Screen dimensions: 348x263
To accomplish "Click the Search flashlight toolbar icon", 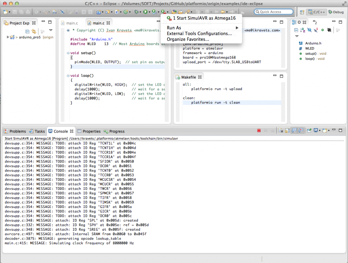I will coord(188,12).
